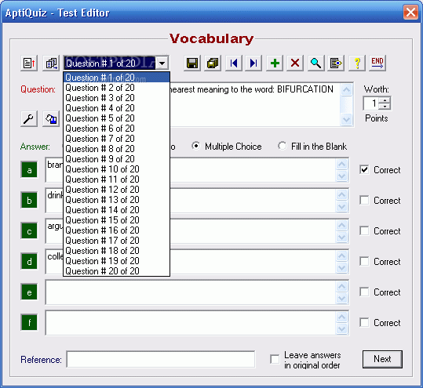423x388 pixels.
Task: Check Correct for answer c
Action: 364,231
